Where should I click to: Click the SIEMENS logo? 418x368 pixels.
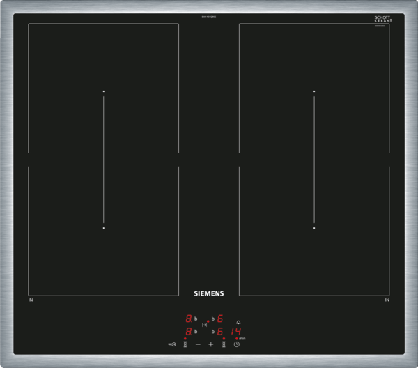click(209, 293)
